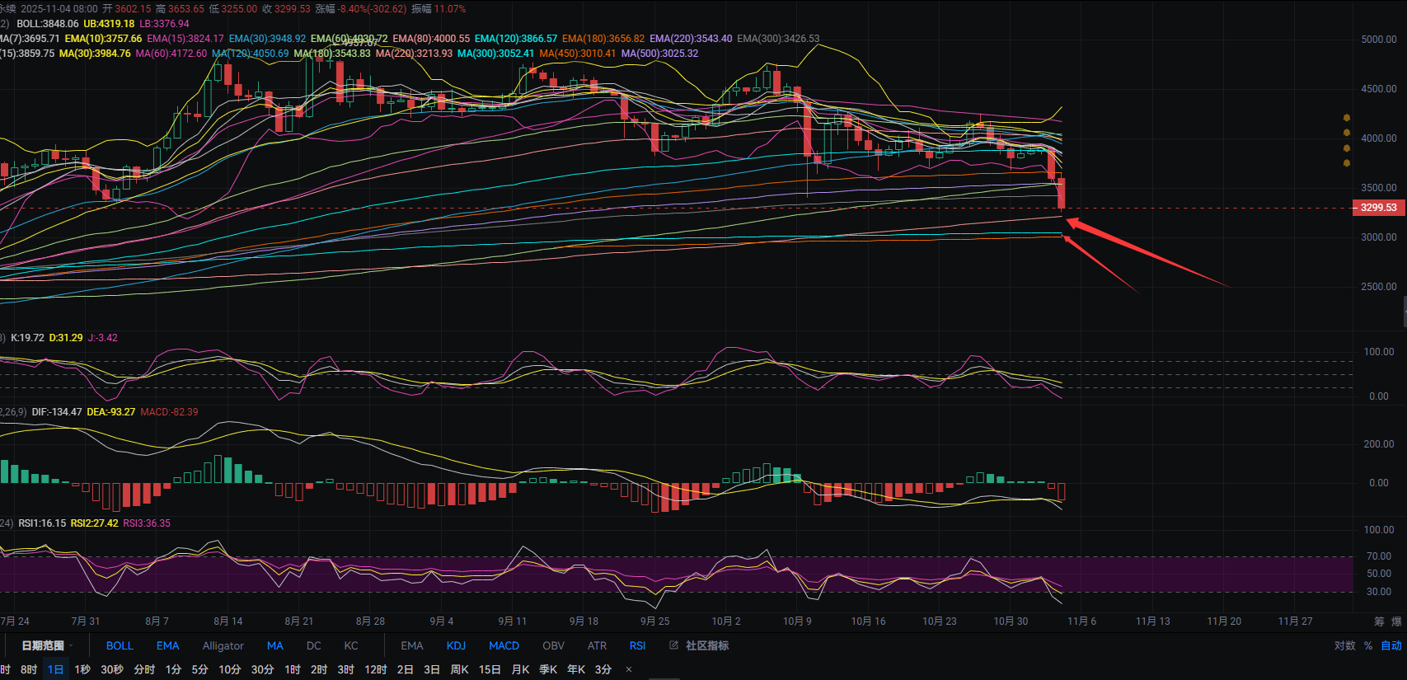1407x680 pixels.
Task: Click the topmost price alert bell icon
Action: (x=1347, y=118)
